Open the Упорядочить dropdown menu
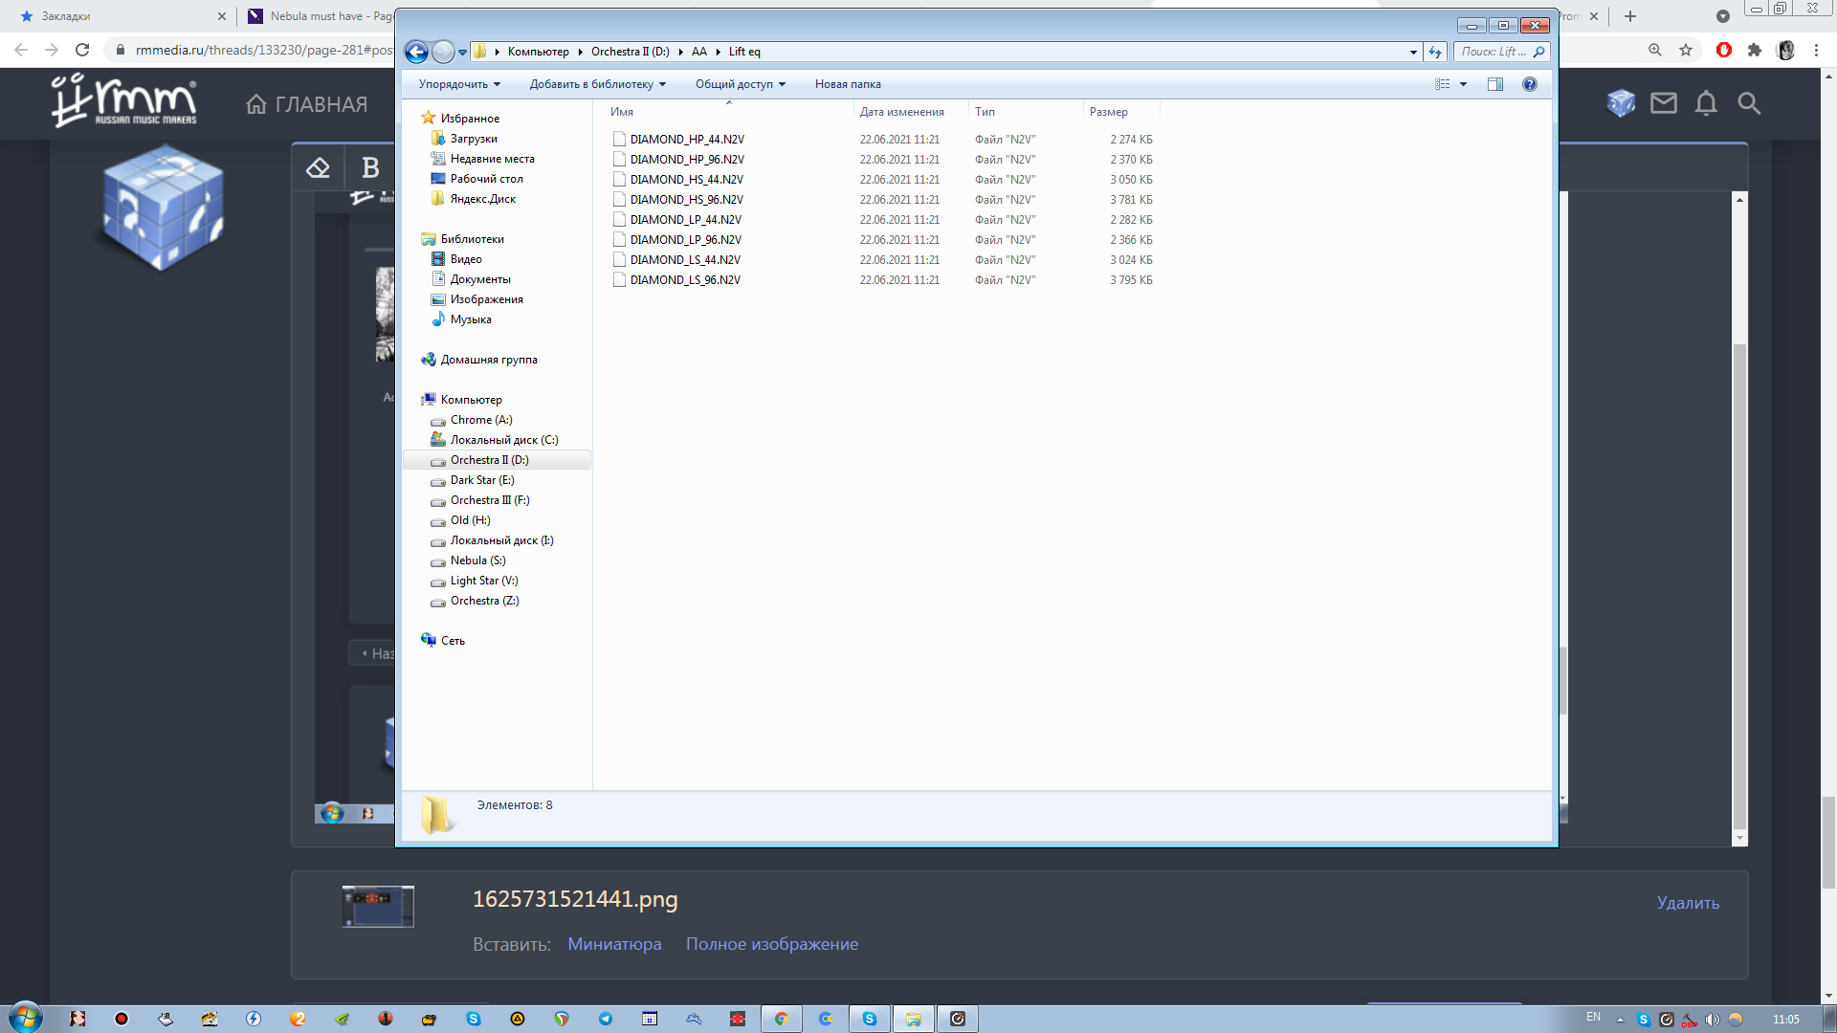Screen dimensions: 1837x1033 (458, 84)
